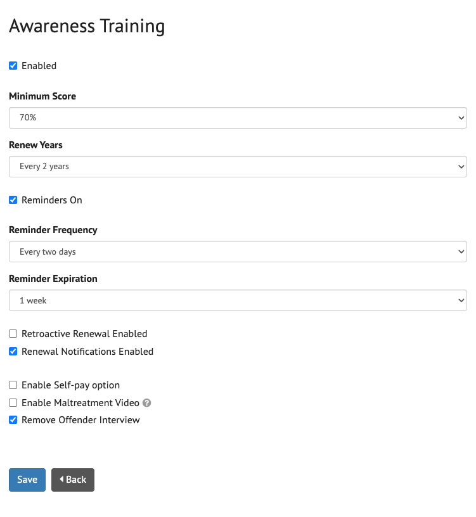Enable the Retroactive Renewal checkbox

[x=13, y=334]
